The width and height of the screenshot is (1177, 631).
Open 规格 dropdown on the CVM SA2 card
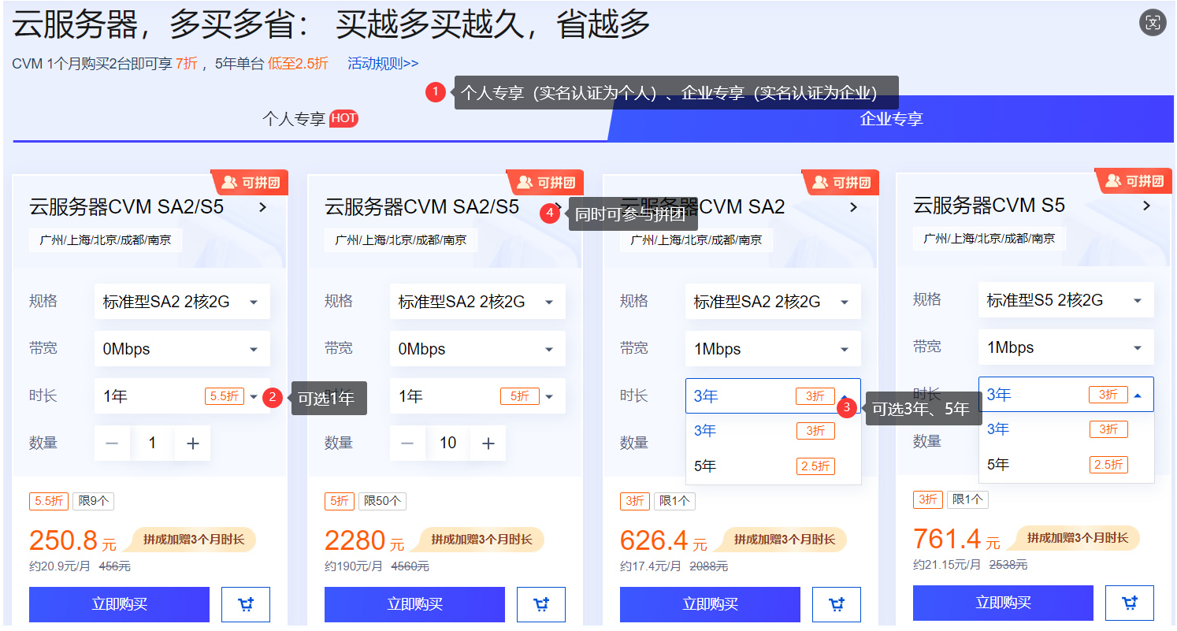(x=773, y=302)
